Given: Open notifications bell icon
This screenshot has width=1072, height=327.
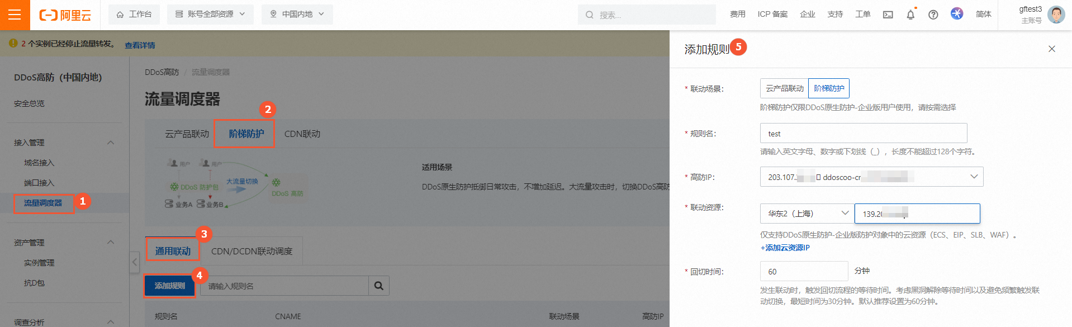Looking at the screenshot, I should (x=910, y=15).
